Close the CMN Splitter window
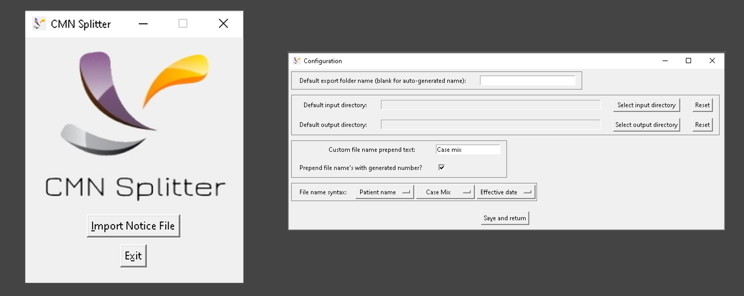Image resolution: width=744 pixels, height=296 pixels. click(223, 24)
